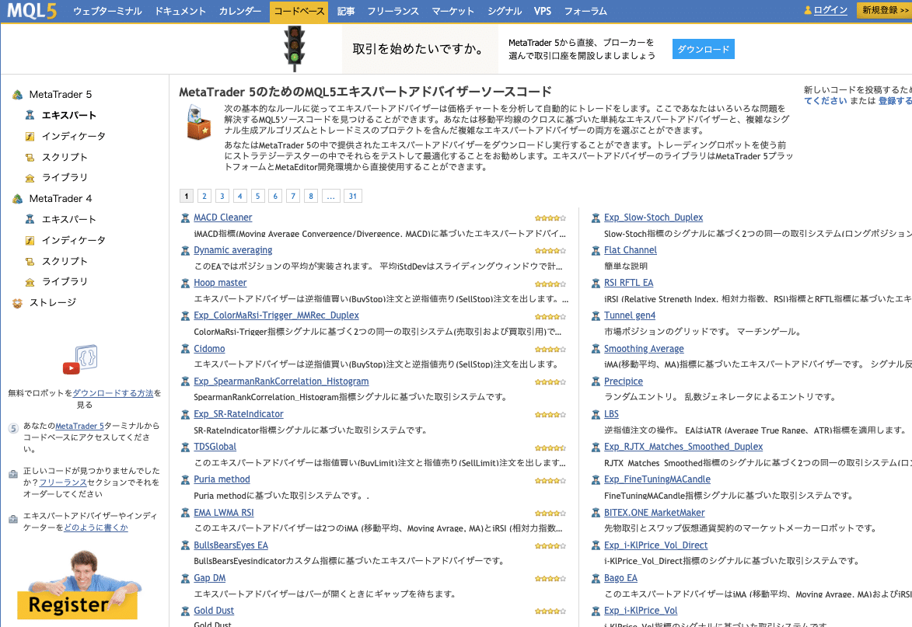The height and width of the screenshot is (627, 912).
Task: Click the ログイン link
Action: [x=830, y=10]
